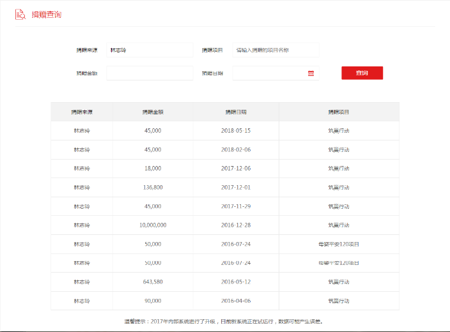Open the 捐赠日期 date field

click(x=268, y=73)
